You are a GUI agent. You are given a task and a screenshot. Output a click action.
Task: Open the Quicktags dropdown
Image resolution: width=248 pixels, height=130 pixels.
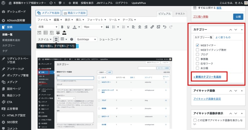pyautogui.click(x=86, y=39)
